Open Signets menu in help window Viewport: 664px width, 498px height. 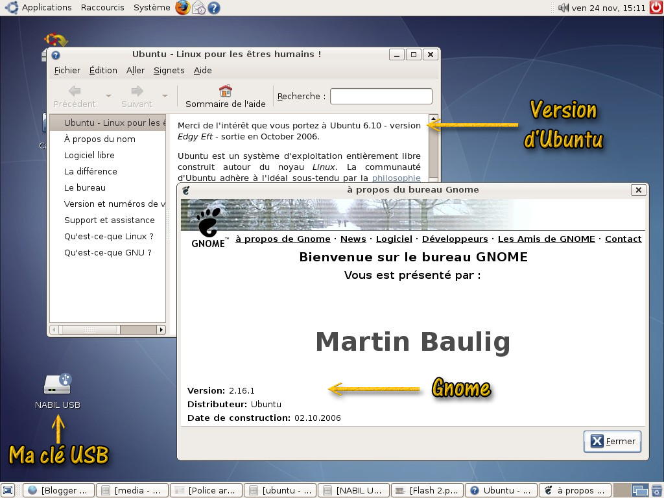[169, 70]
